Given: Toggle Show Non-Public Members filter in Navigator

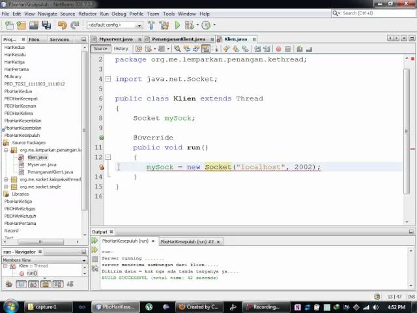Looking at the screenshot, I should (x=46, y=284).
